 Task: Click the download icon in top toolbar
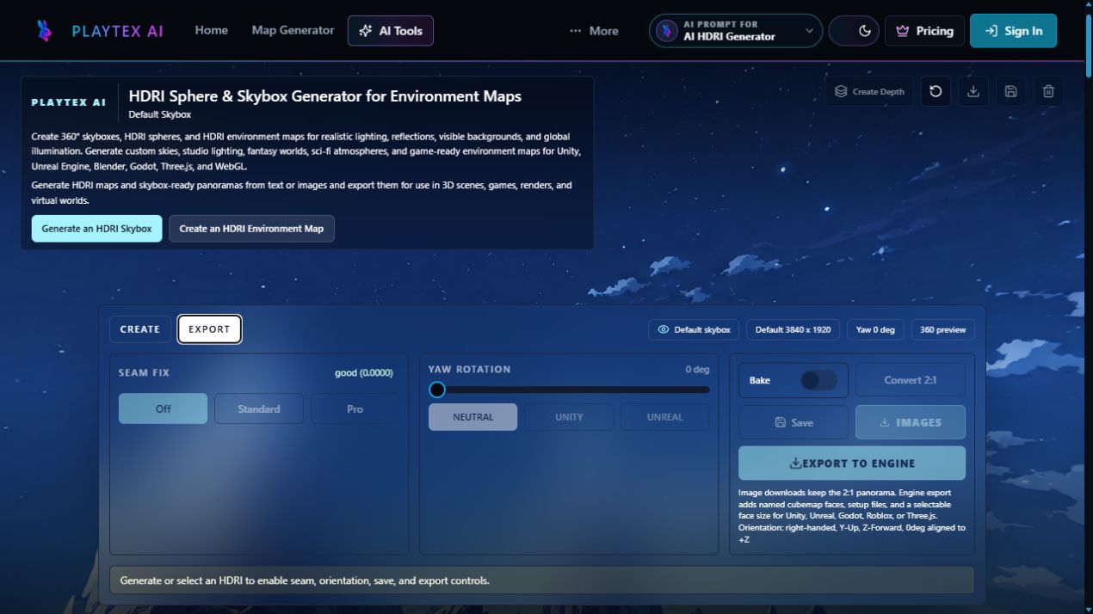pyautogui.click(x=973, y=91)
